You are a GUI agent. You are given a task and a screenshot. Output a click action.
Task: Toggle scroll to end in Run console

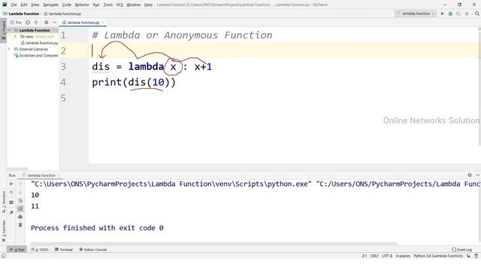tap(20, 209)
